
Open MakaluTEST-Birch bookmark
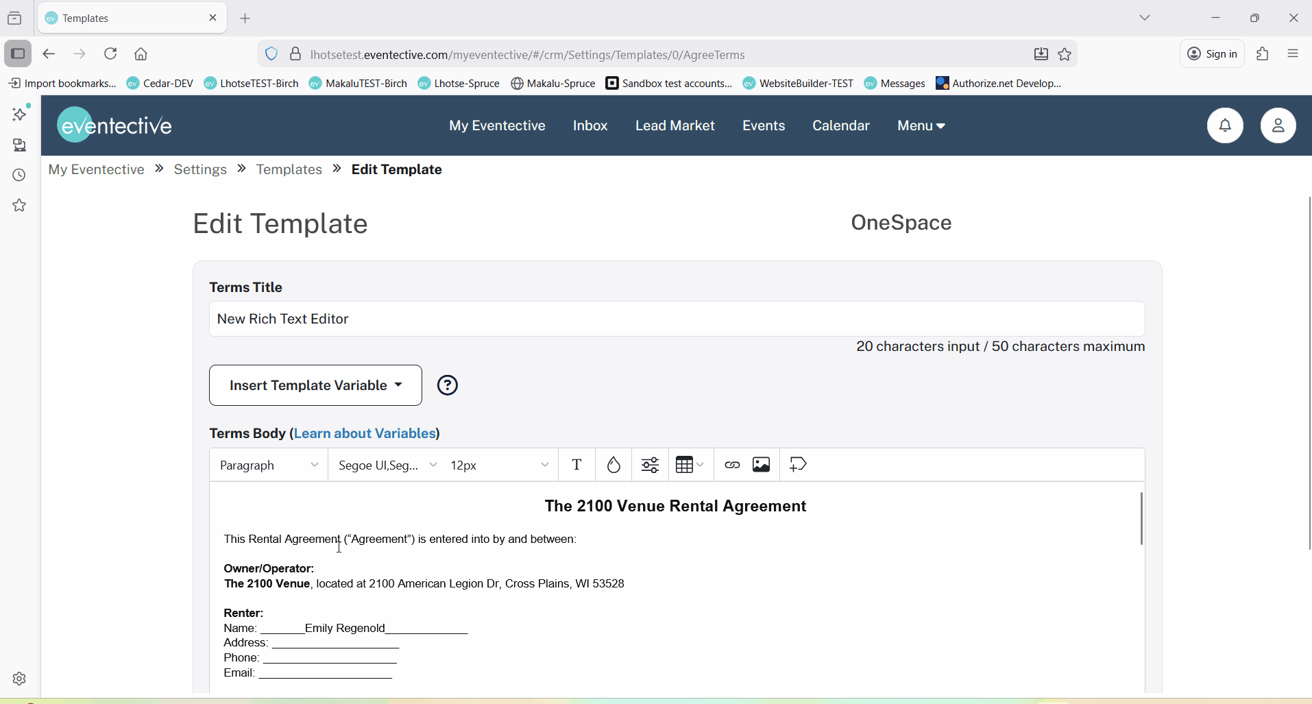click(x=359, y=84)
